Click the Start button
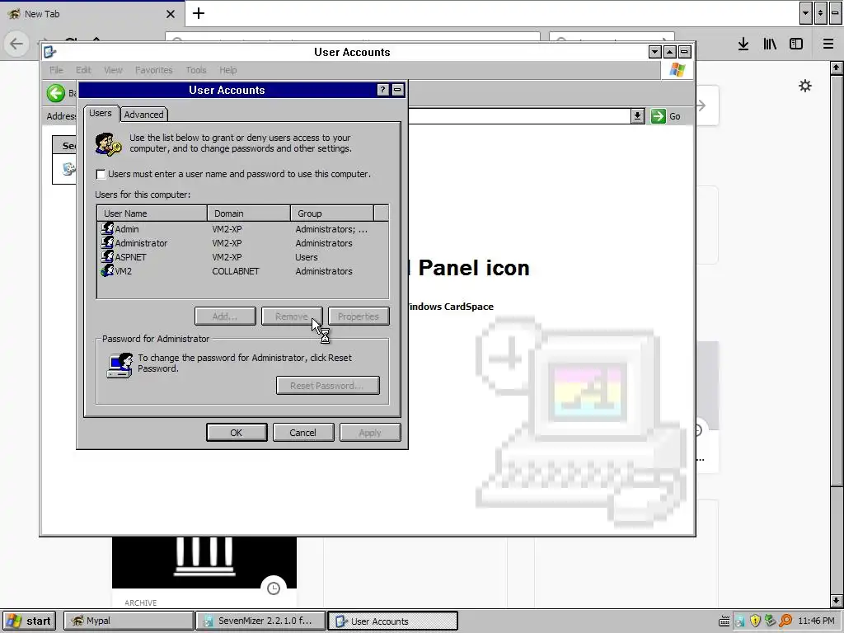Screen dimensions: 844x633 pyautogui.click(x=30, y=621)
